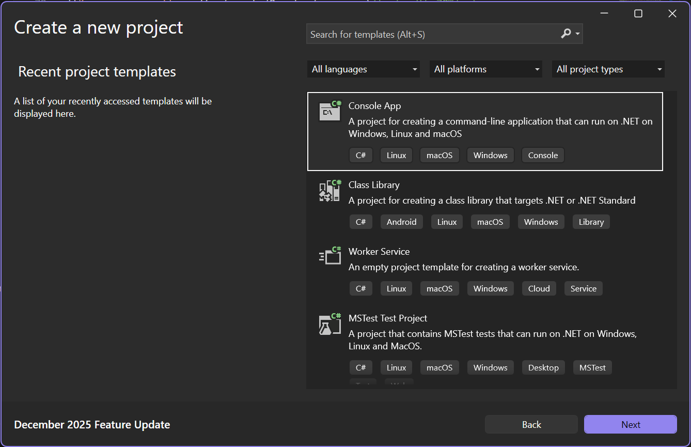
Task: Select the Console App template icon
Action: point(330,111)
